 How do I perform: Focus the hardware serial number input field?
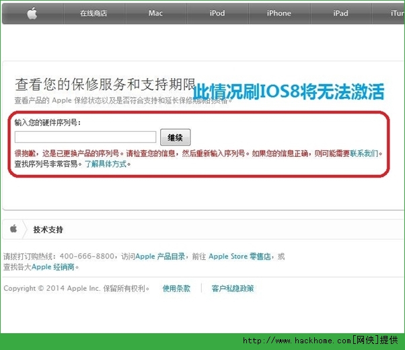(85, 137)
